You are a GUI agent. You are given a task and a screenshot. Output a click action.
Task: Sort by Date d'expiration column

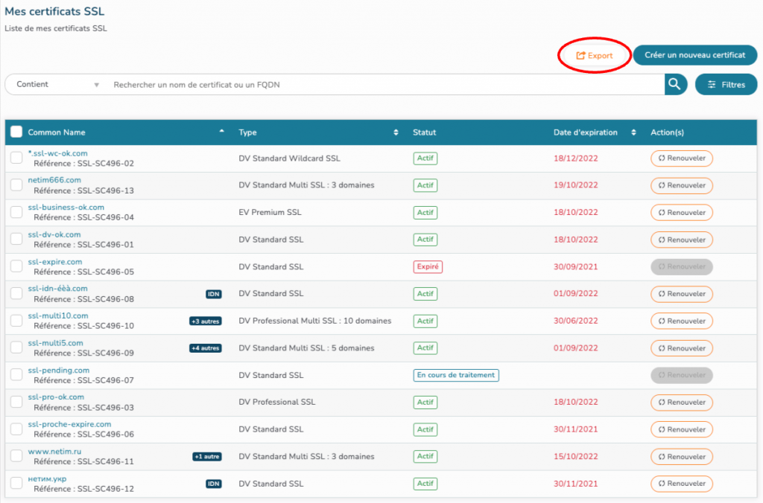[594, 132]
